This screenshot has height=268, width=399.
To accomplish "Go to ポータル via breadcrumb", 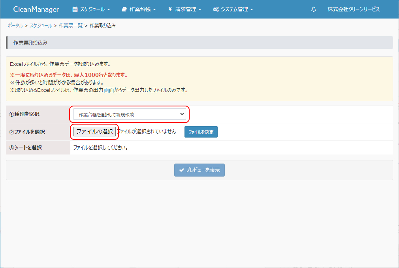I will click(15, 26).
